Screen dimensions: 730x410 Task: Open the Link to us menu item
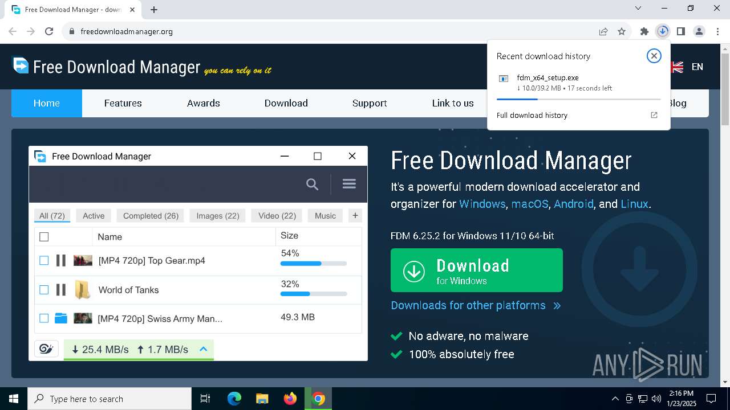tap(453, 103)
